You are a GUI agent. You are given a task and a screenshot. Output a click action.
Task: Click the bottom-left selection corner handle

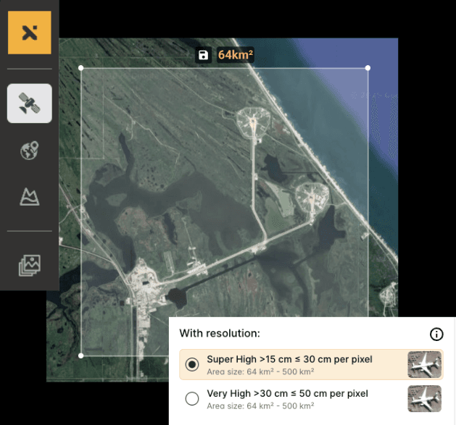click(x=80, y=355)
